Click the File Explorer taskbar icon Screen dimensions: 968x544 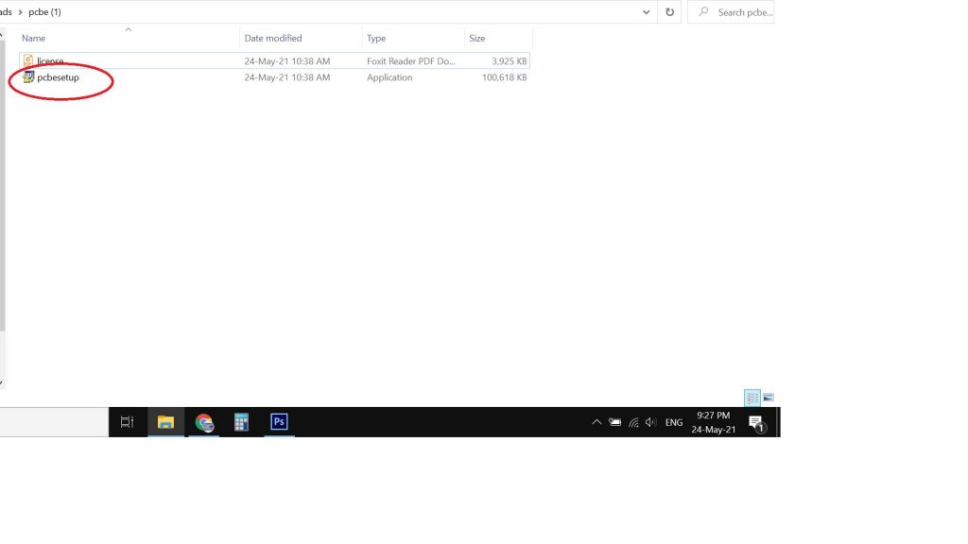coord(165,422)
